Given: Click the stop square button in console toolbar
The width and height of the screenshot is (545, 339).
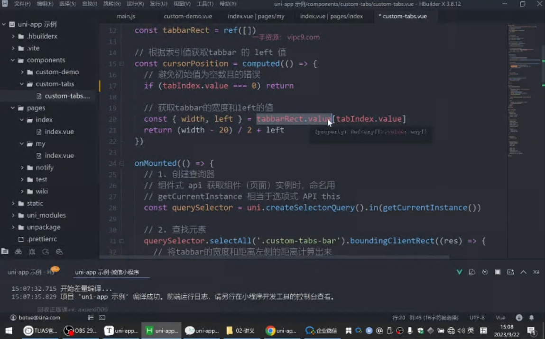Looking at the screenshot, I should point(498,272).
